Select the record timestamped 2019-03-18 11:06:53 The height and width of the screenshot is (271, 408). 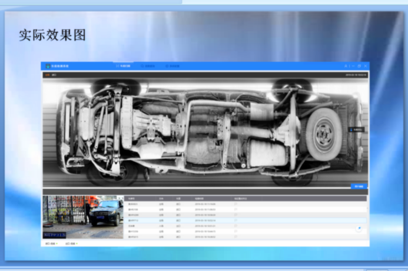(245, 209)
